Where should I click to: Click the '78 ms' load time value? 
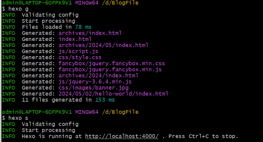pyautogui.click(x=83, y=27)
